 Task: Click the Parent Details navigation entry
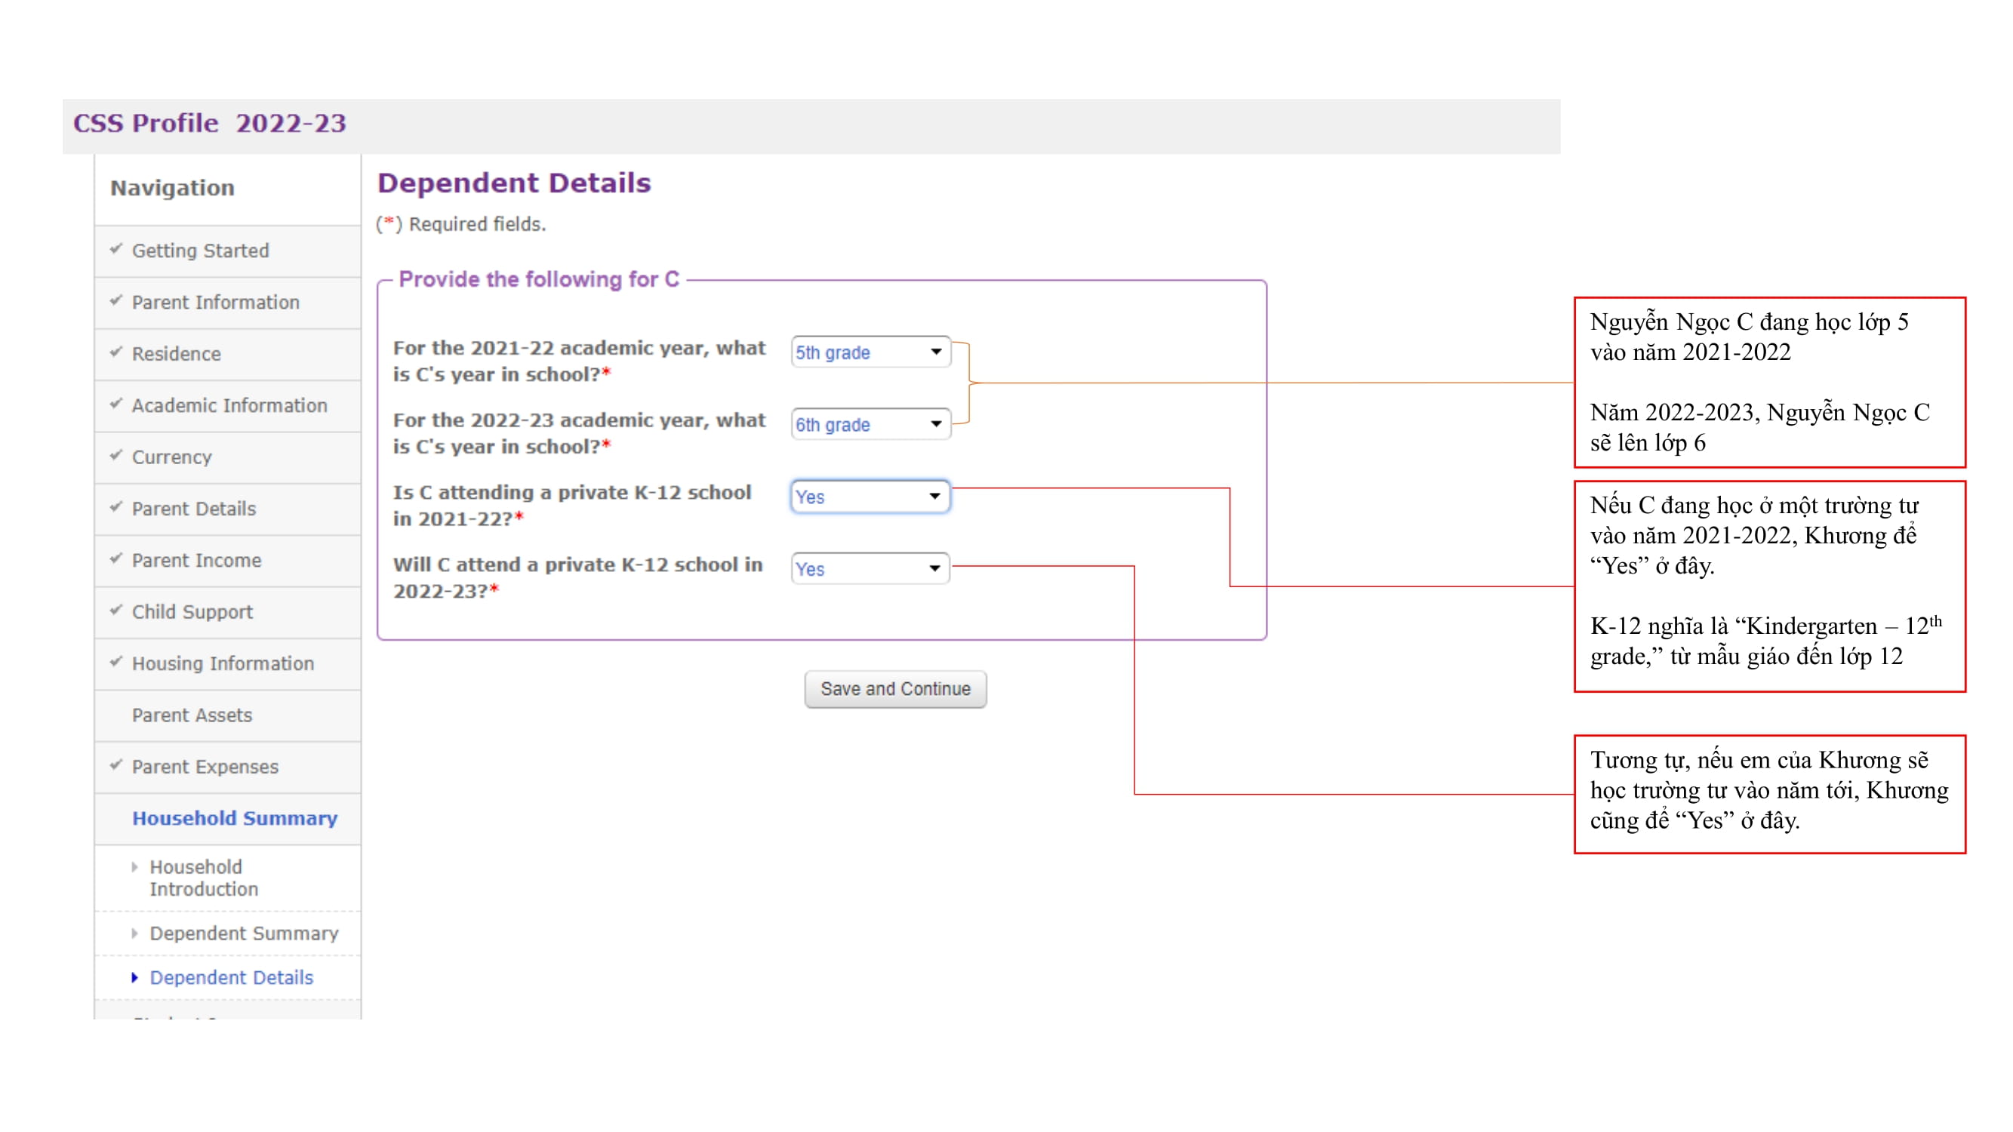(194, 509)
